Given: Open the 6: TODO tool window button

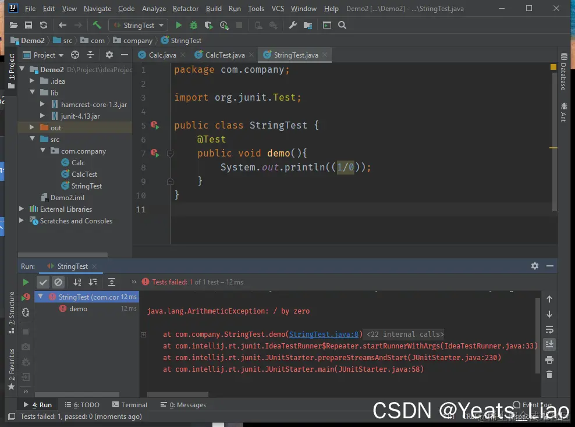Looking at the screenshot, I should (82, 405).
